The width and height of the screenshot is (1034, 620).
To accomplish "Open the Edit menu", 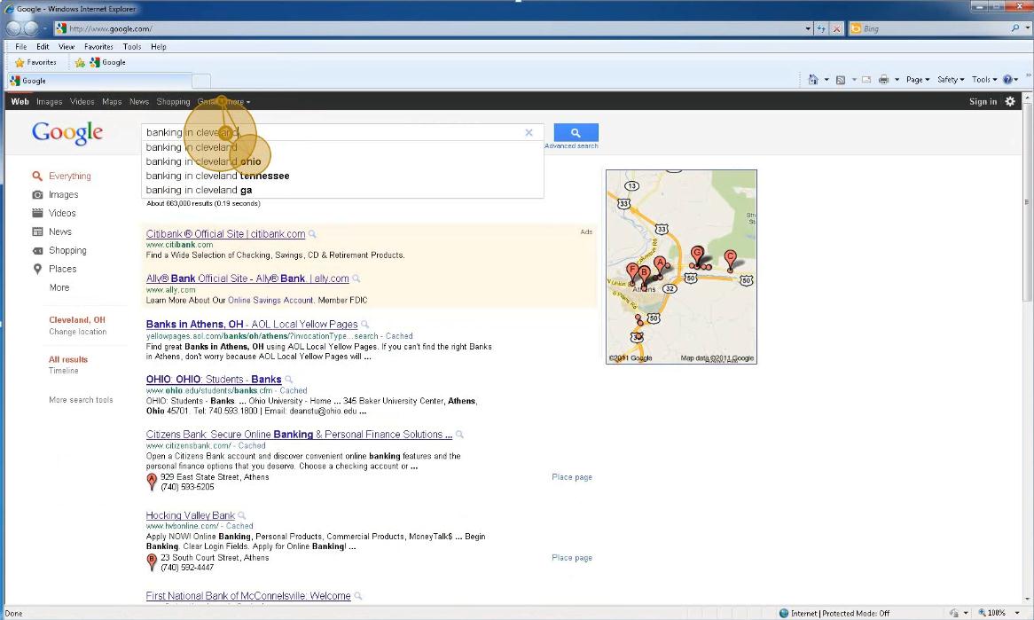I will coord(43,47).
